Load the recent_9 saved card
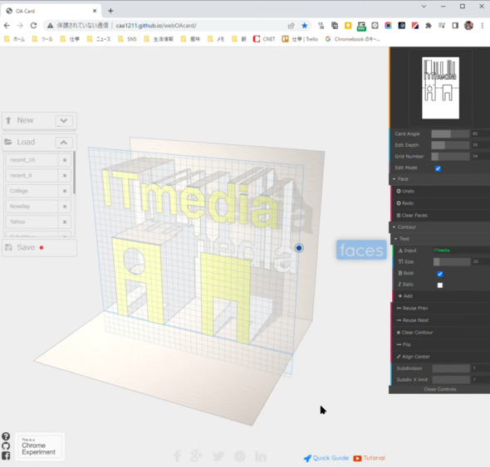 (x=32, y=176)
